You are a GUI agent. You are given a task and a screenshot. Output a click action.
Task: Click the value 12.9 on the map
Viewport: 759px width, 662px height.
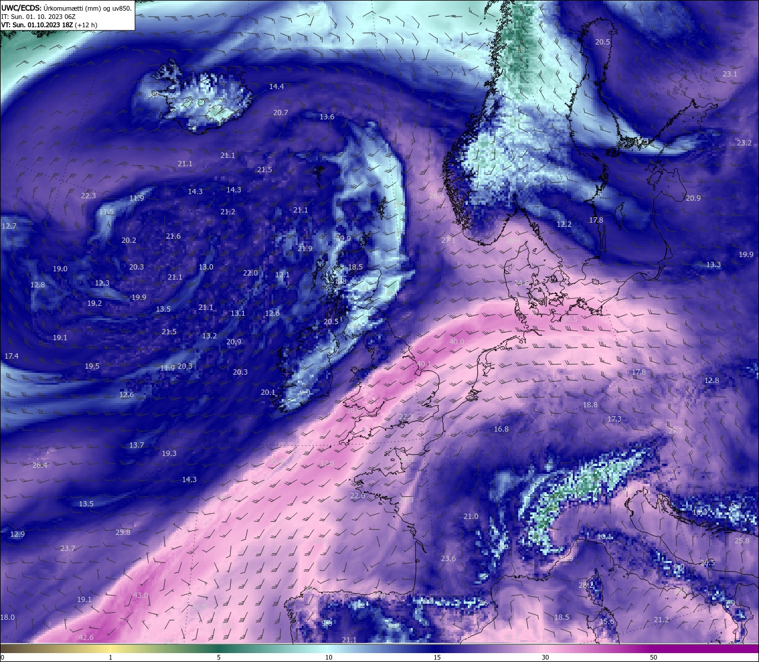[17, 534]
